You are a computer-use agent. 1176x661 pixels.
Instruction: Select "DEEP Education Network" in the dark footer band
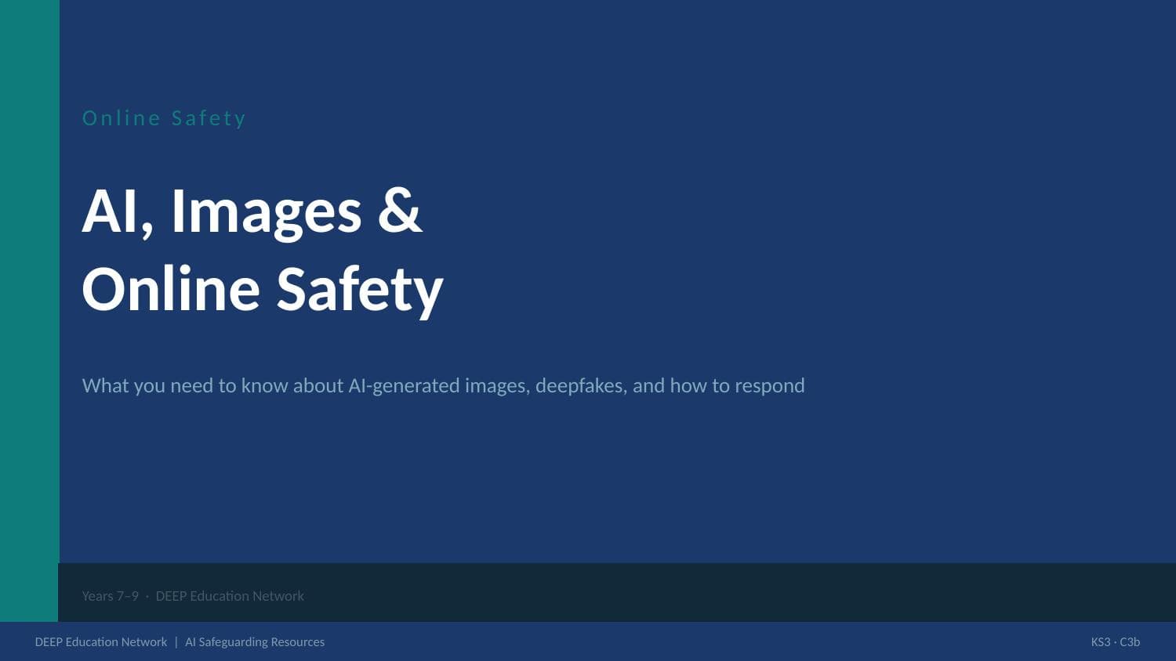coord(230,595)
